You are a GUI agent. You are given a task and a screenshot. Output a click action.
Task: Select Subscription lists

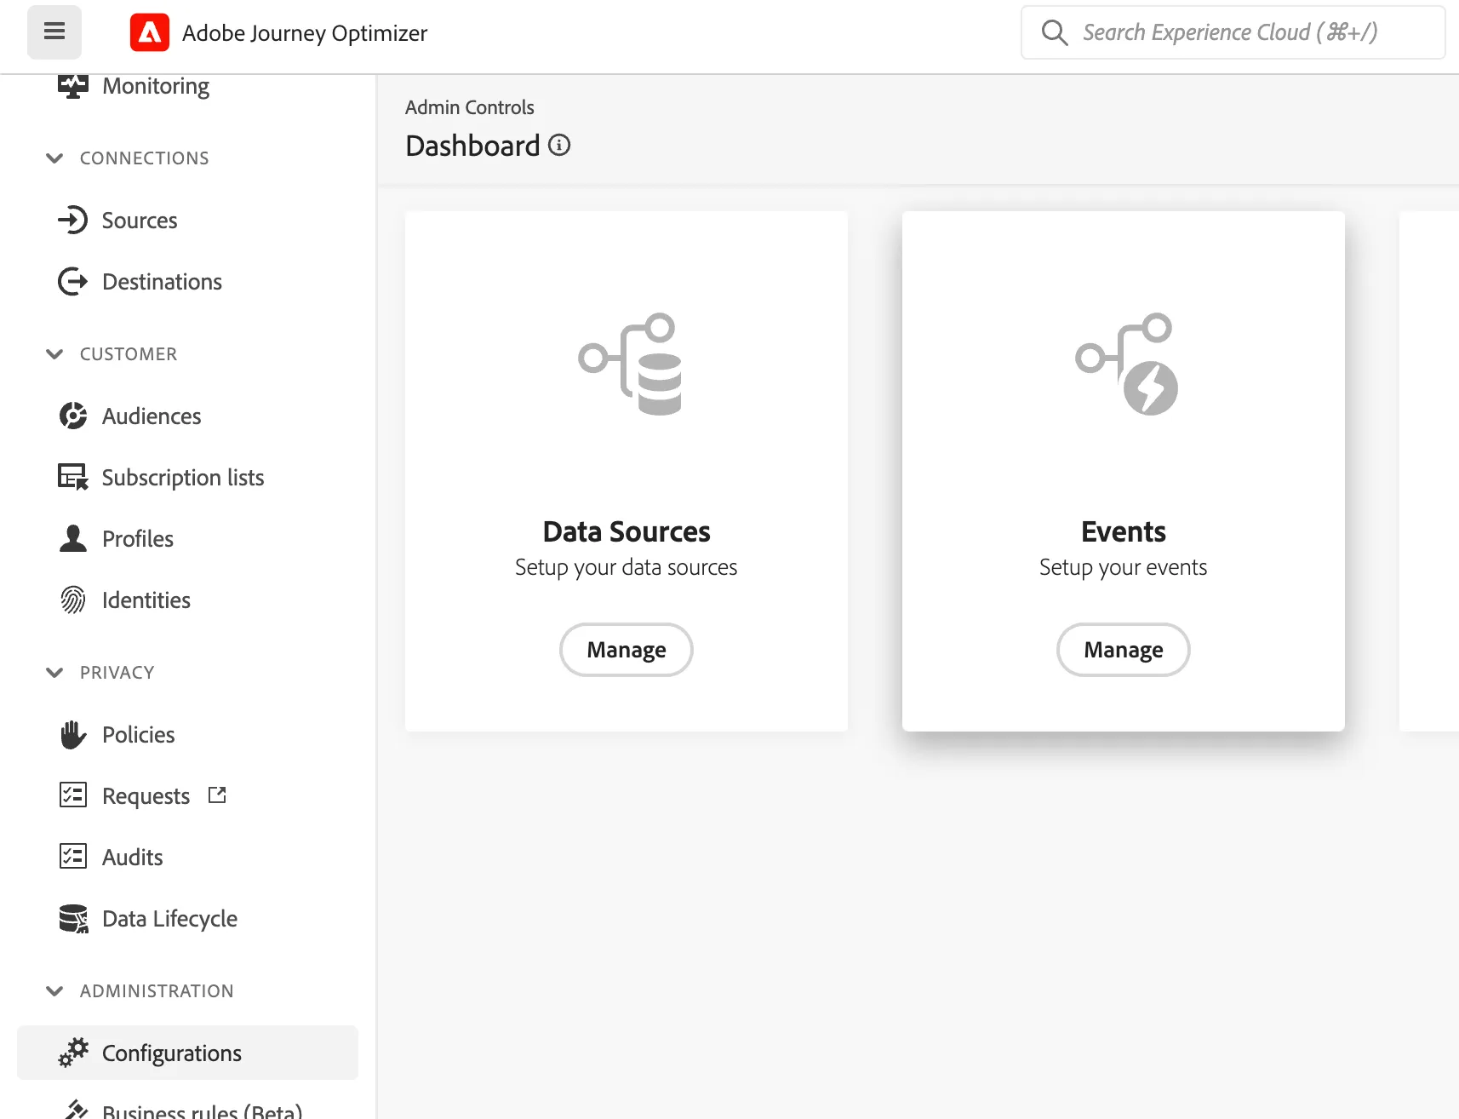pyautogui.click(x=183, y=478)
